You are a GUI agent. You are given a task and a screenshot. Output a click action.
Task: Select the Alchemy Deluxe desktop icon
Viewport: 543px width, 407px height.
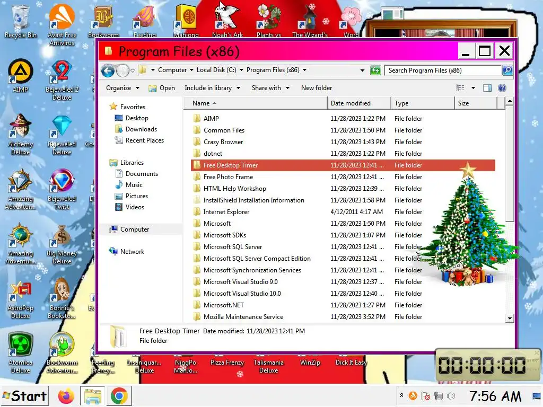21,134
